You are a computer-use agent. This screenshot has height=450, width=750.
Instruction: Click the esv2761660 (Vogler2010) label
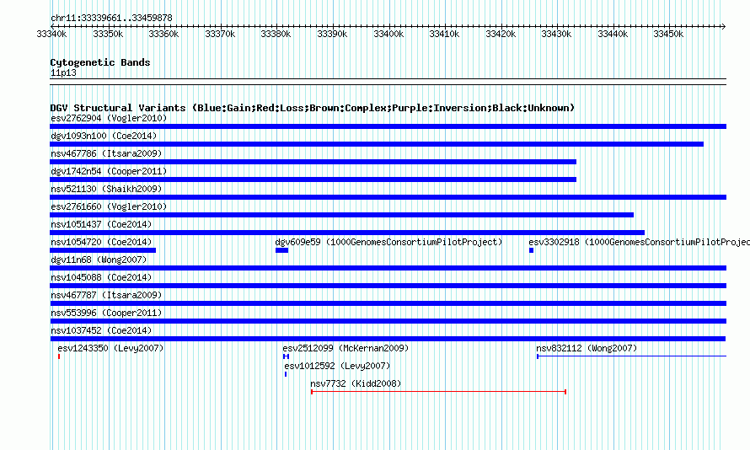(109, 206)
